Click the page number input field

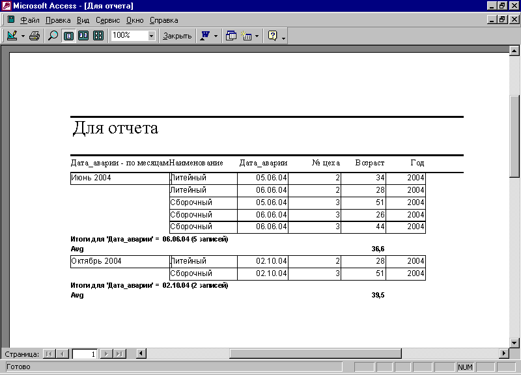coord(85,354)
